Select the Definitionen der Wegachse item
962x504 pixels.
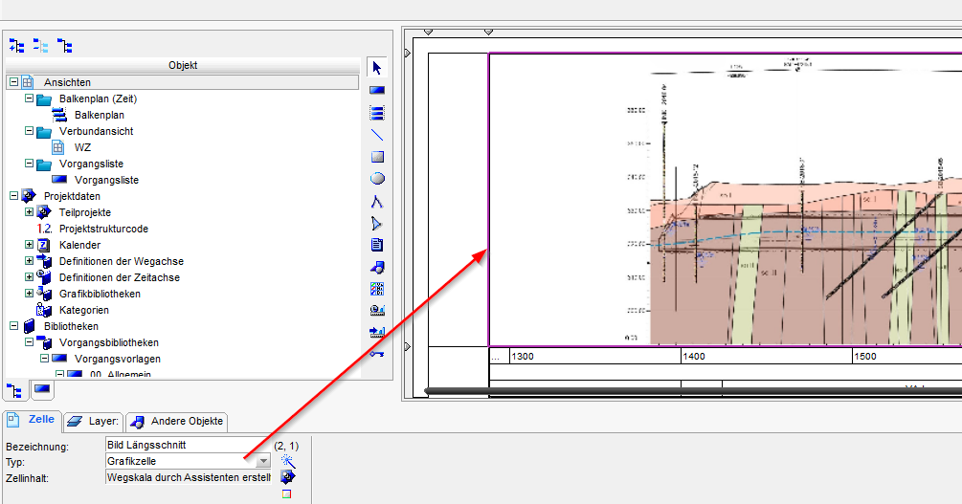(x=122, y=261)
